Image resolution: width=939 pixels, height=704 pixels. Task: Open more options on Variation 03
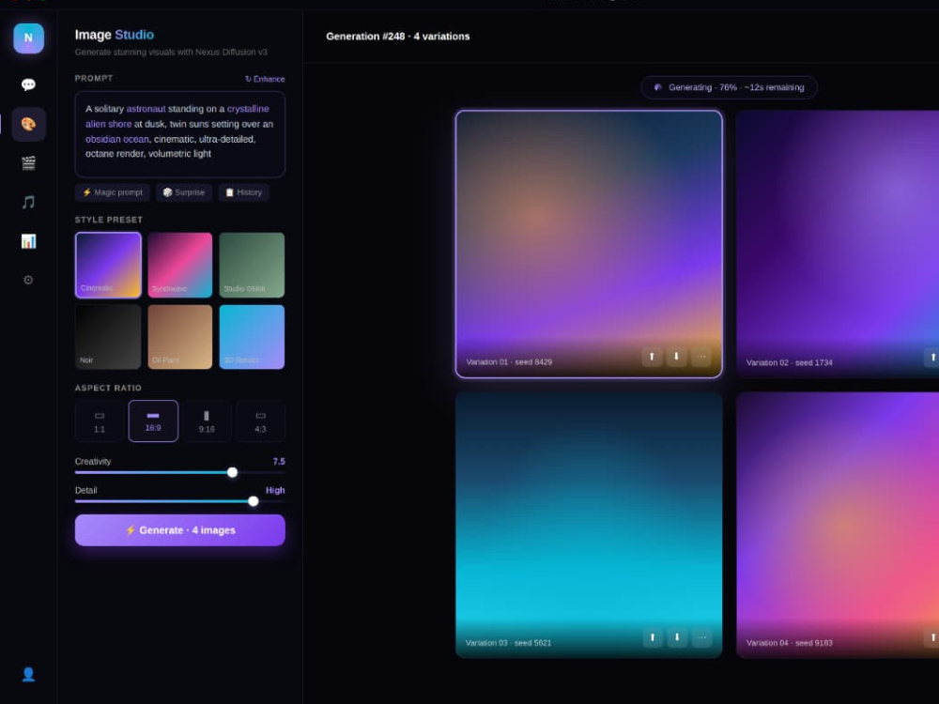701,637
